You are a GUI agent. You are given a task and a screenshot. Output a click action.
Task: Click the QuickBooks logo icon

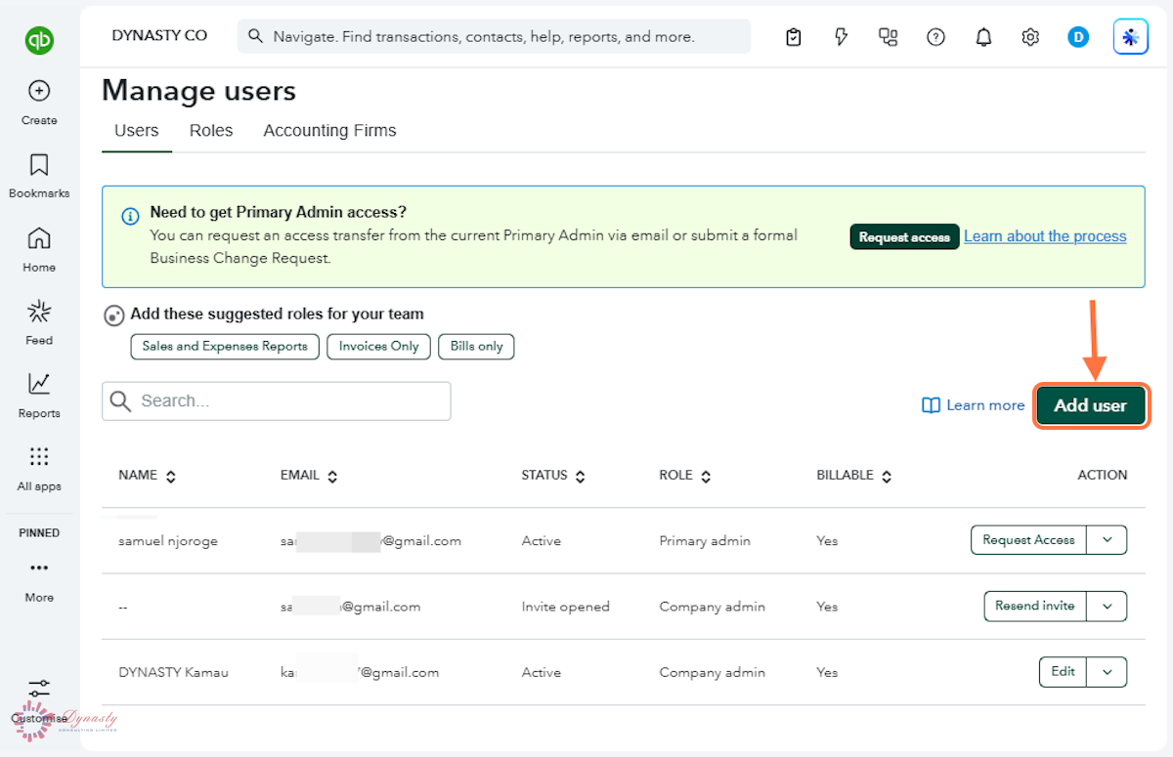[x=39, y=40]
